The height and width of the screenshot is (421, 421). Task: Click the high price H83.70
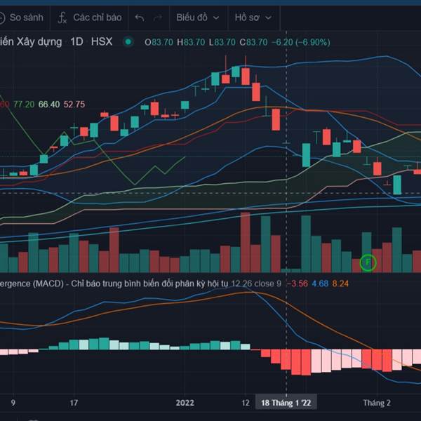tap(191, 42)
